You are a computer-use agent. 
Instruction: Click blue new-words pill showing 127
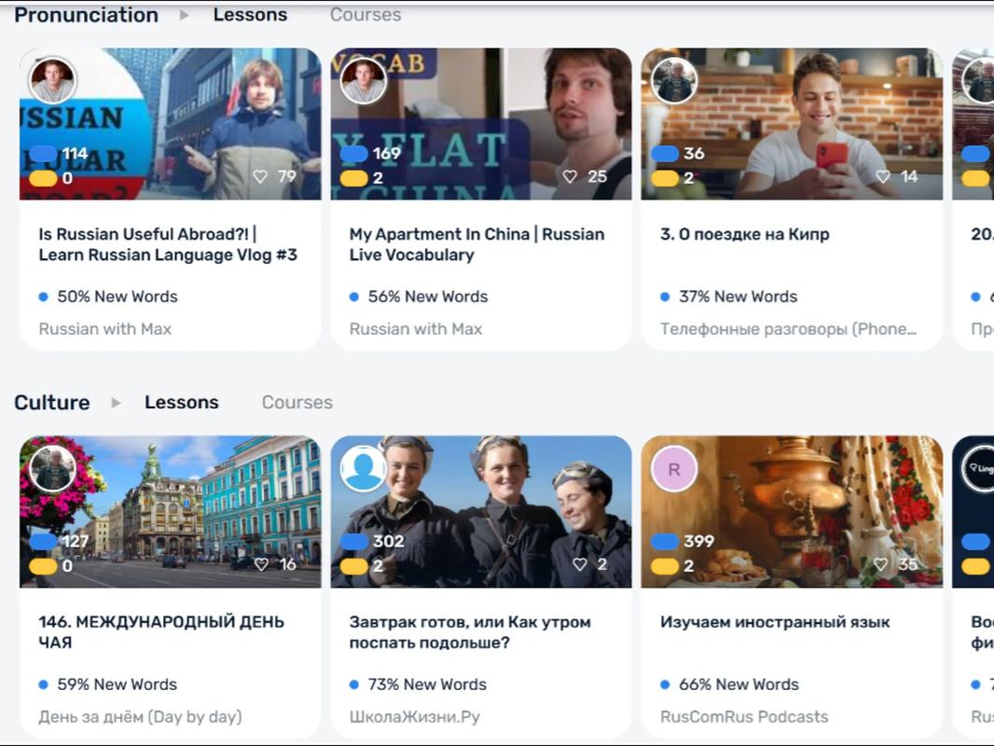[x=43, y=541]
